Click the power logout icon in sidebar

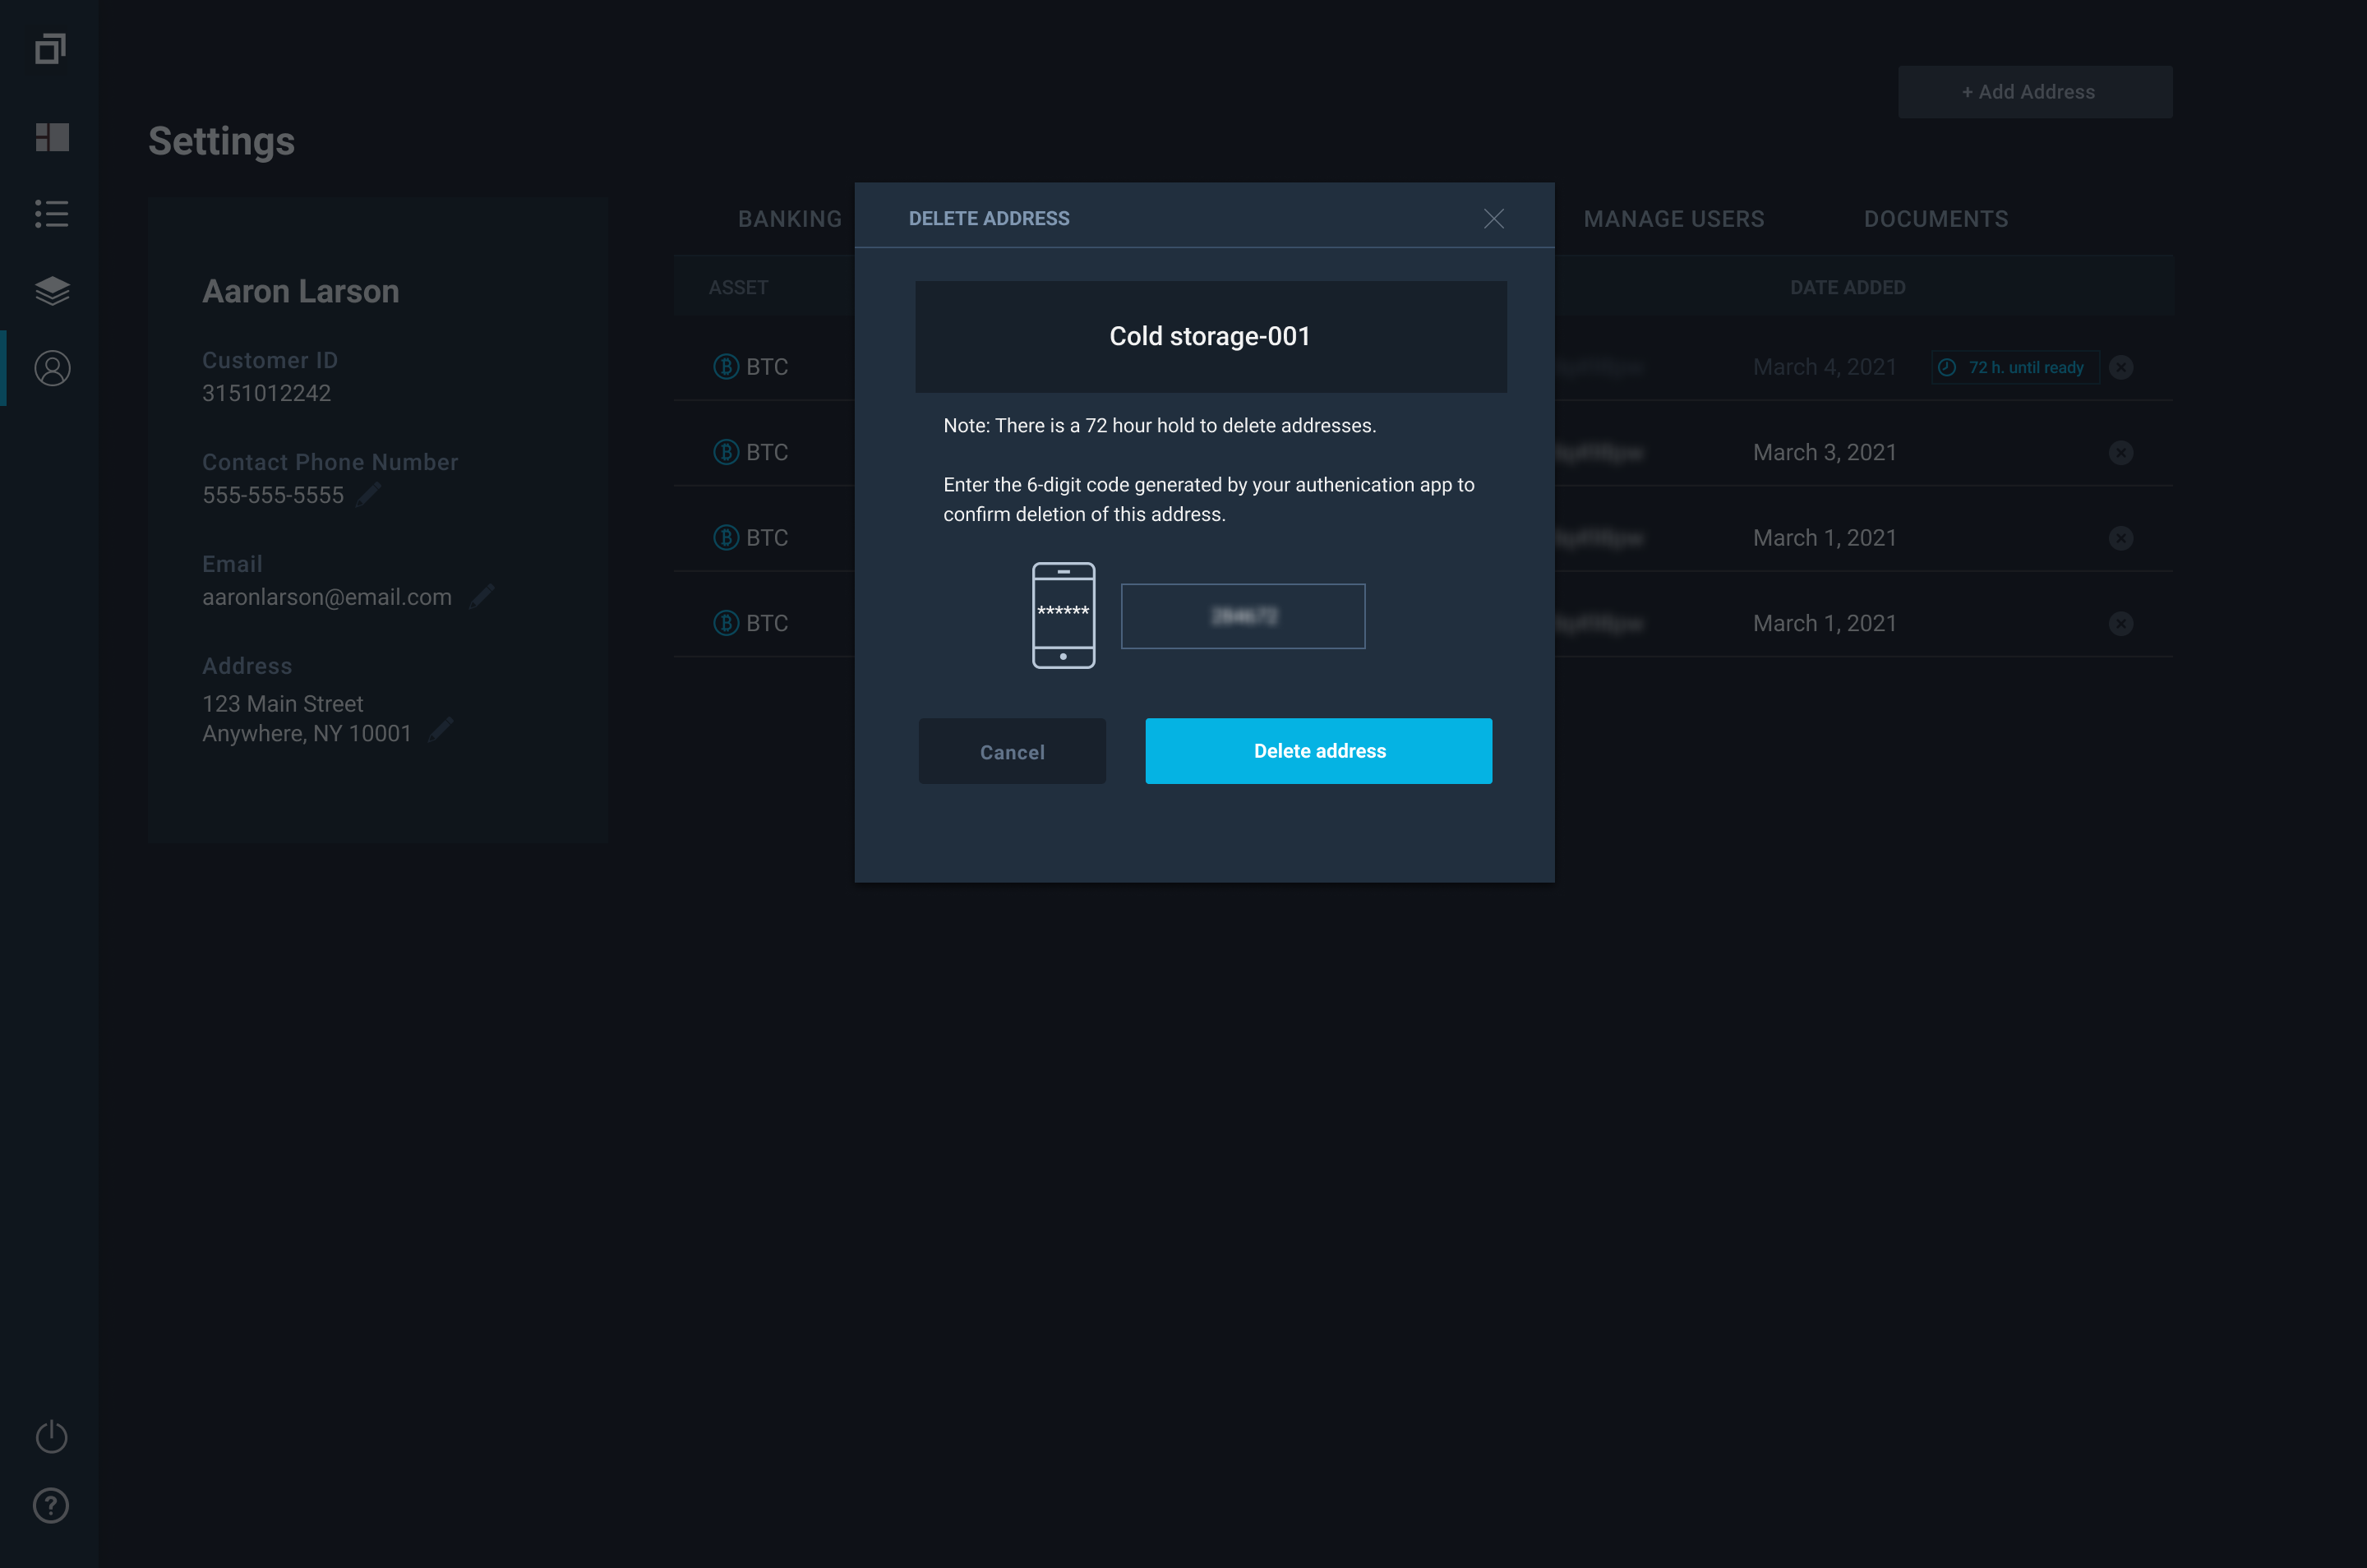tap(51, 1436)
